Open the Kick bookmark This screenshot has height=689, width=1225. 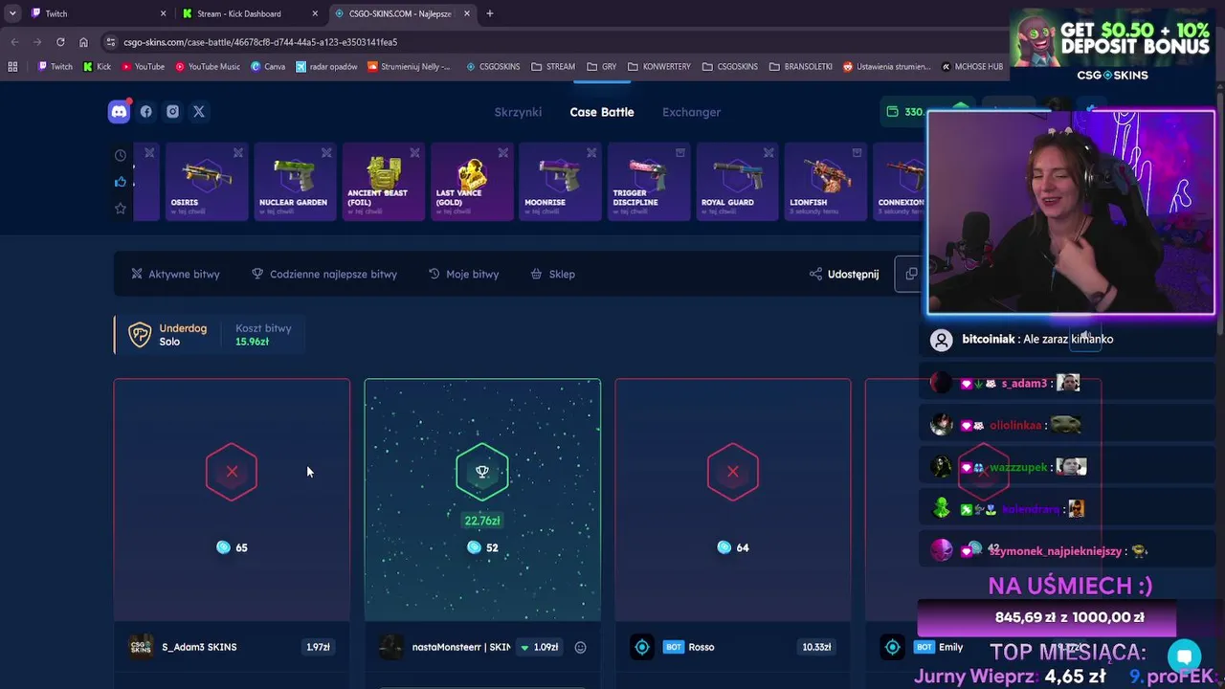coord(98,67)
